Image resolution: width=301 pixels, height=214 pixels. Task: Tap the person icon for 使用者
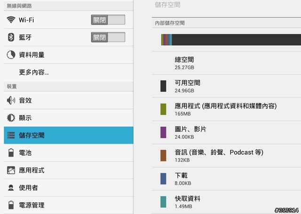11,188
